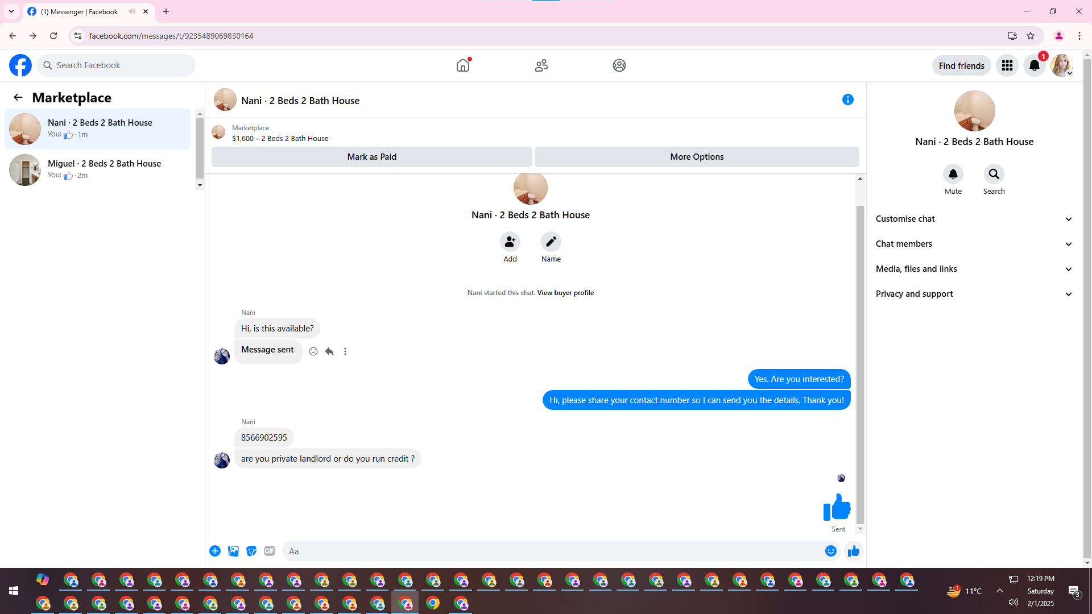
Task: Click the Aa message input field
Action: [552, 551]
